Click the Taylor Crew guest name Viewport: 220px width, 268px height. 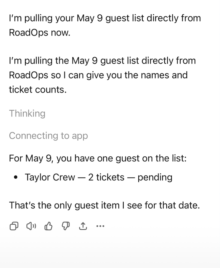(x=50, y=177)
